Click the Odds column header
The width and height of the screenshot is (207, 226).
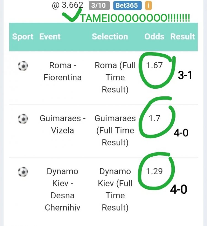point(154,36)
